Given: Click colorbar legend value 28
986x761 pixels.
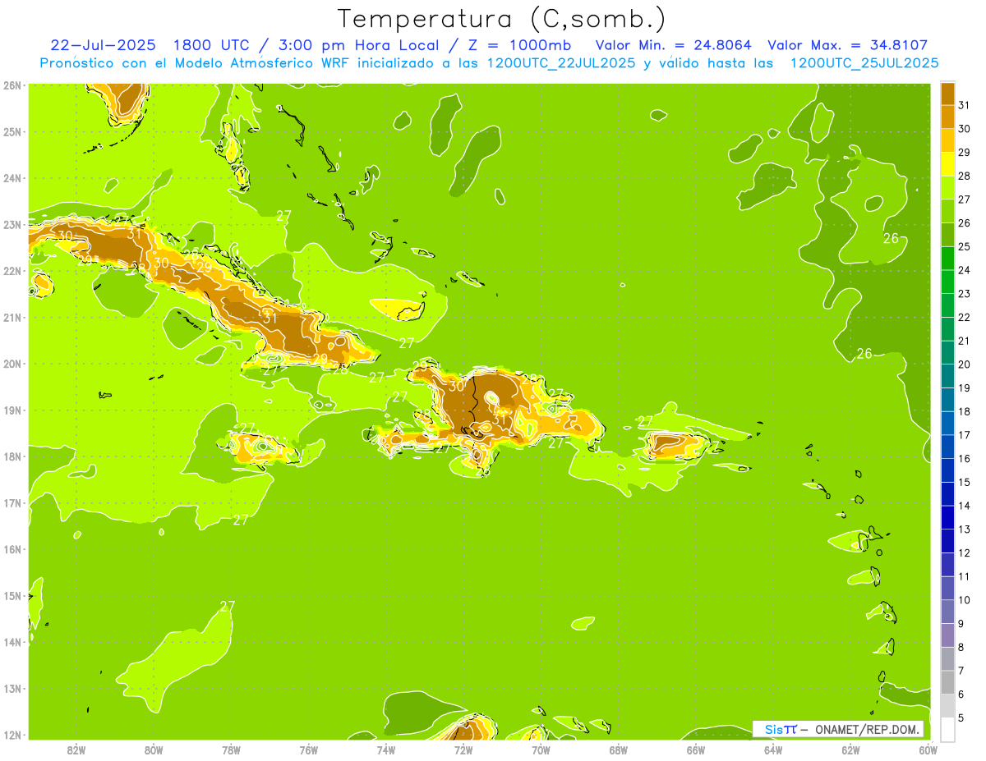Looking at the screenshot, I should 965,176.
